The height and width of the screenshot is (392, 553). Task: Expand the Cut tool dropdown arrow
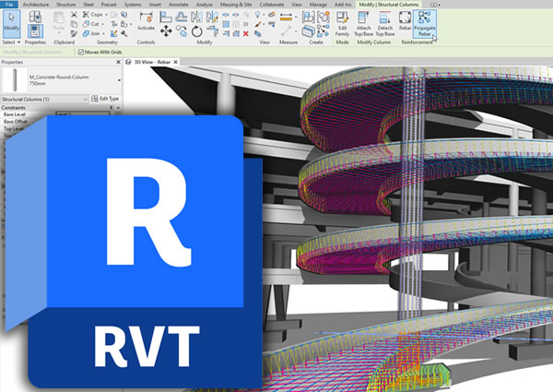click(x=103, y=24)
